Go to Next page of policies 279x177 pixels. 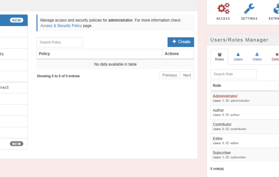coord(187,75)
